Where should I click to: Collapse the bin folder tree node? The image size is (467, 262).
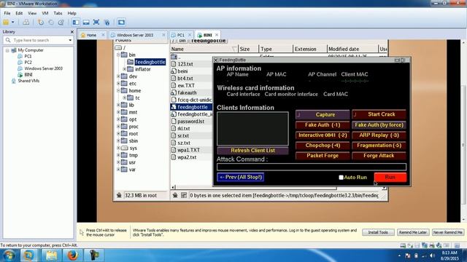pyautogui.click(x=118, y=55)
